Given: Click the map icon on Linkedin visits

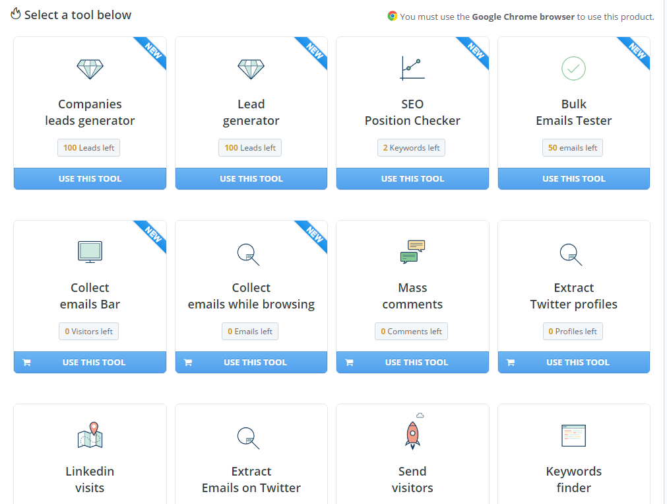Looking at the screenshot, I should pyautogui.click(x=90, y=435).
